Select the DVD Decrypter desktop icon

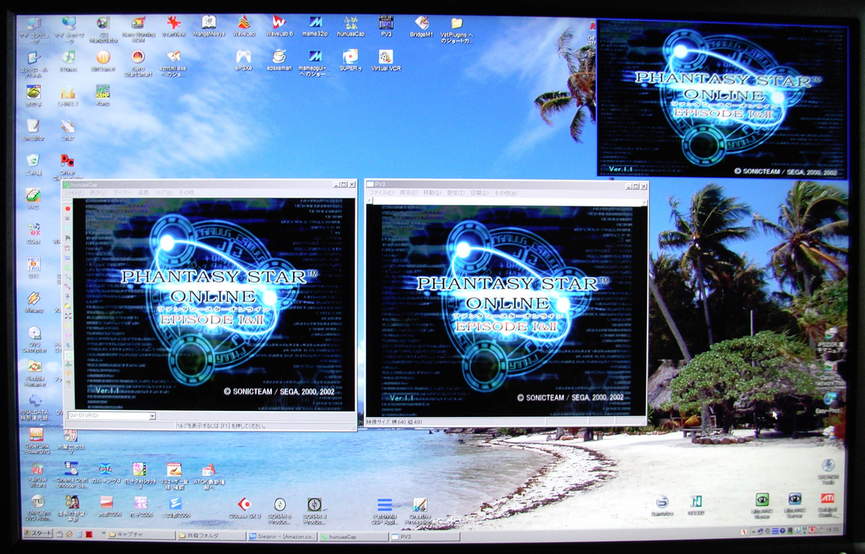[x=35, y=340]
